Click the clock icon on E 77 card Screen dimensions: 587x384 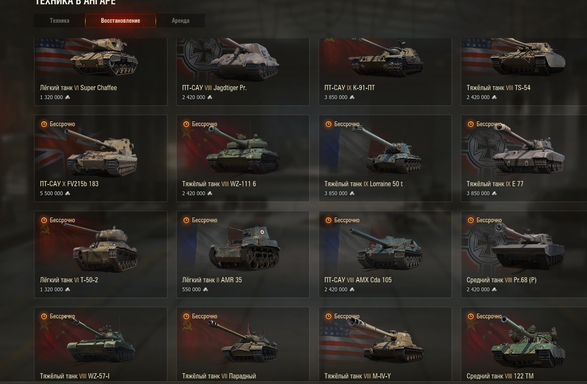coord(471,124)
